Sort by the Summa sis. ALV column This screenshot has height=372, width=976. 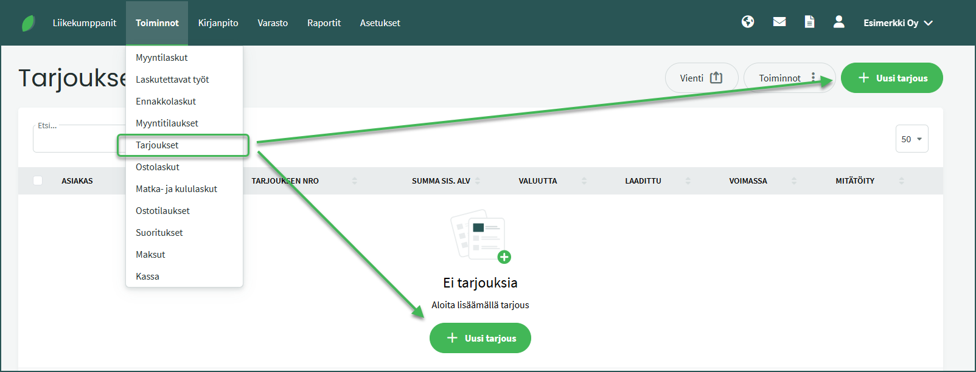[441, 181]
